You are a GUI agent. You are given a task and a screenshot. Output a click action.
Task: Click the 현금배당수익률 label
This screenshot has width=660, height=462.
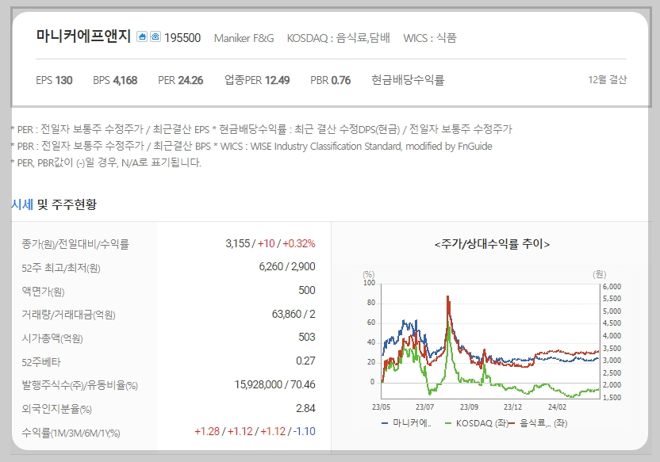point(408,80)
